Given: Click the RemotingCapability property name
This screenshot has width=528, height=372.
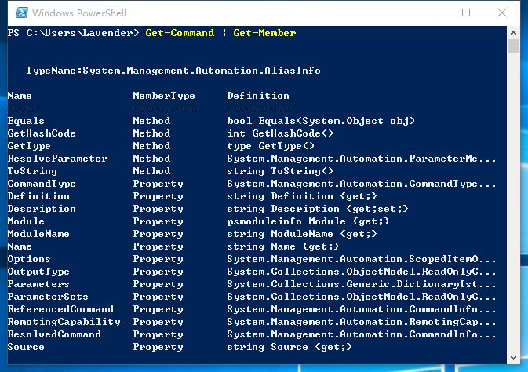Looking at the screenshot, I should point(64,322).
